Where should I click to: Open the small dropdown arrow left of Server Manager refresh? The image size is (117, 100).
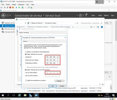pos(77,15)
